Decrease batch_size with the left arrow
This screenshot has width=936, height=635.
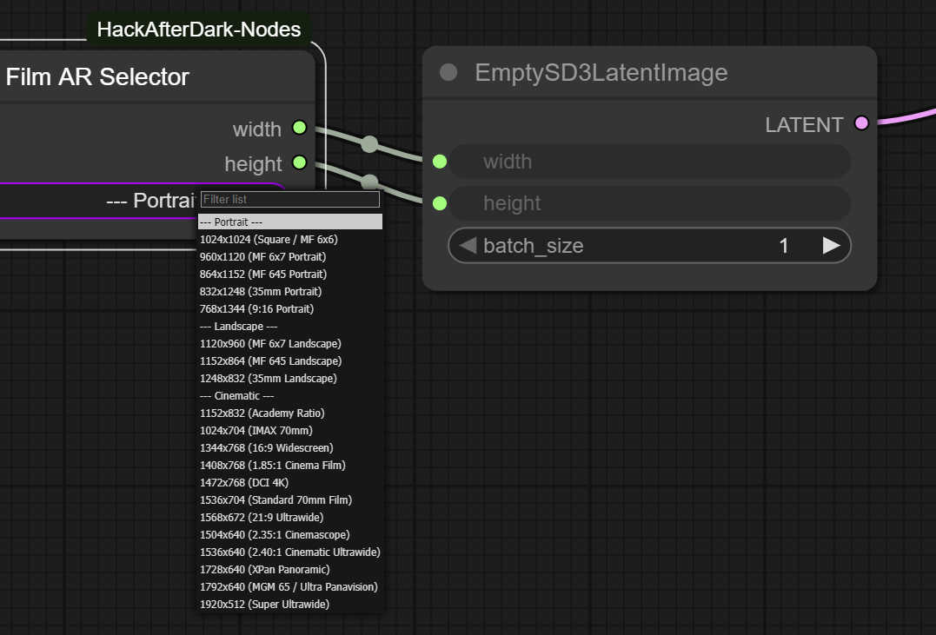(x=468, y=245)
